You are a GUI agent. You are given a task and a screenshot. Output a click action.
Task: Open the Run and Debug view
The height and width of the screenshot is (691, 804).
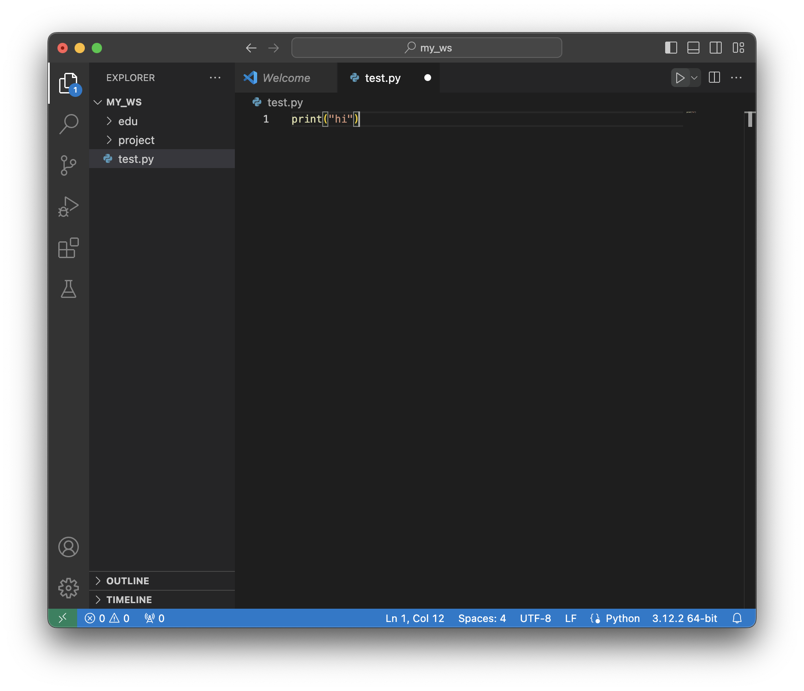[x=69, y=207]
